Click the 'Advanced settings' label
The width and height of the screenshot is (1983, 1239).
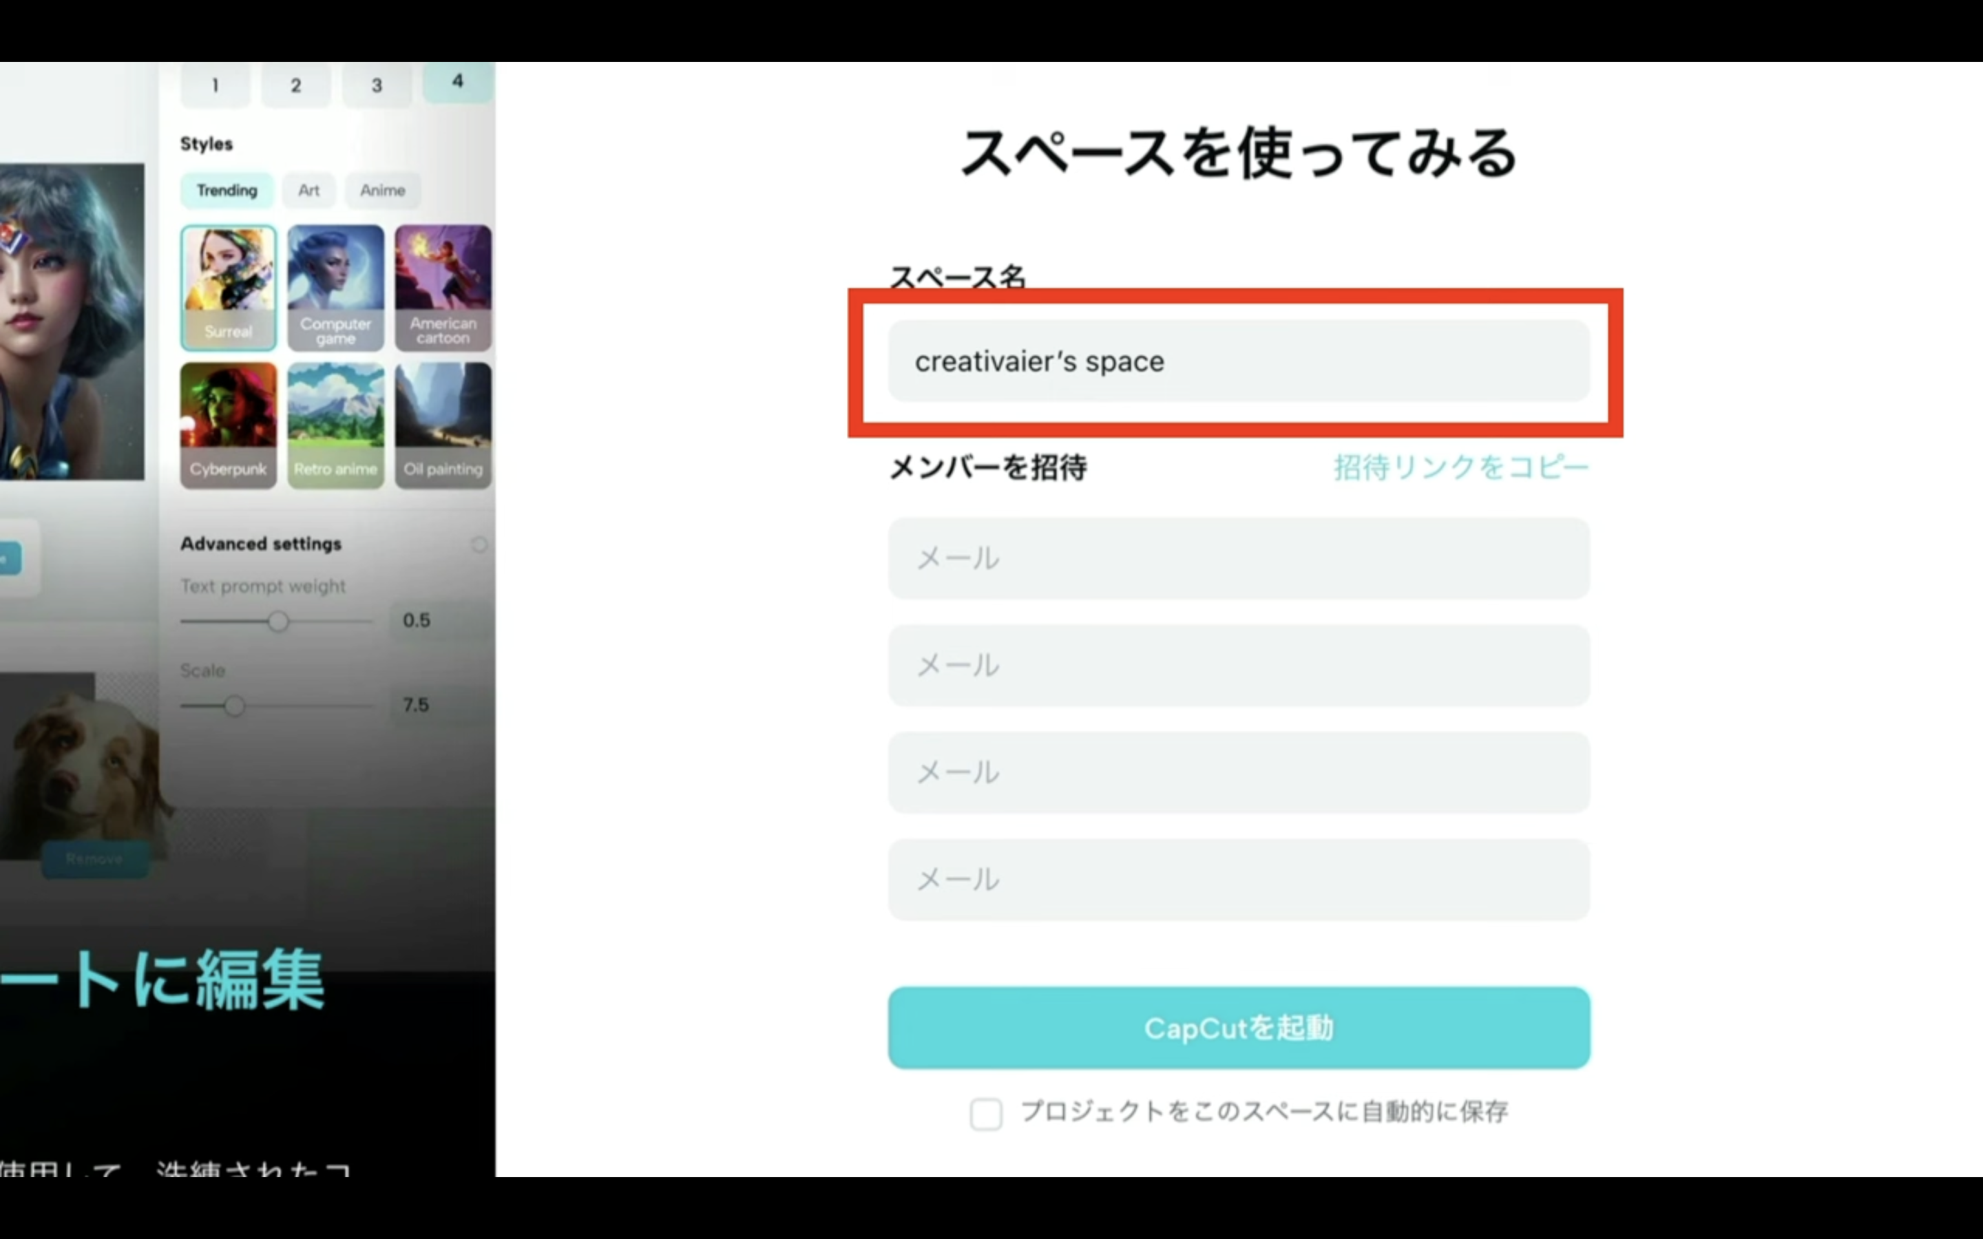[x=260, y=544]
